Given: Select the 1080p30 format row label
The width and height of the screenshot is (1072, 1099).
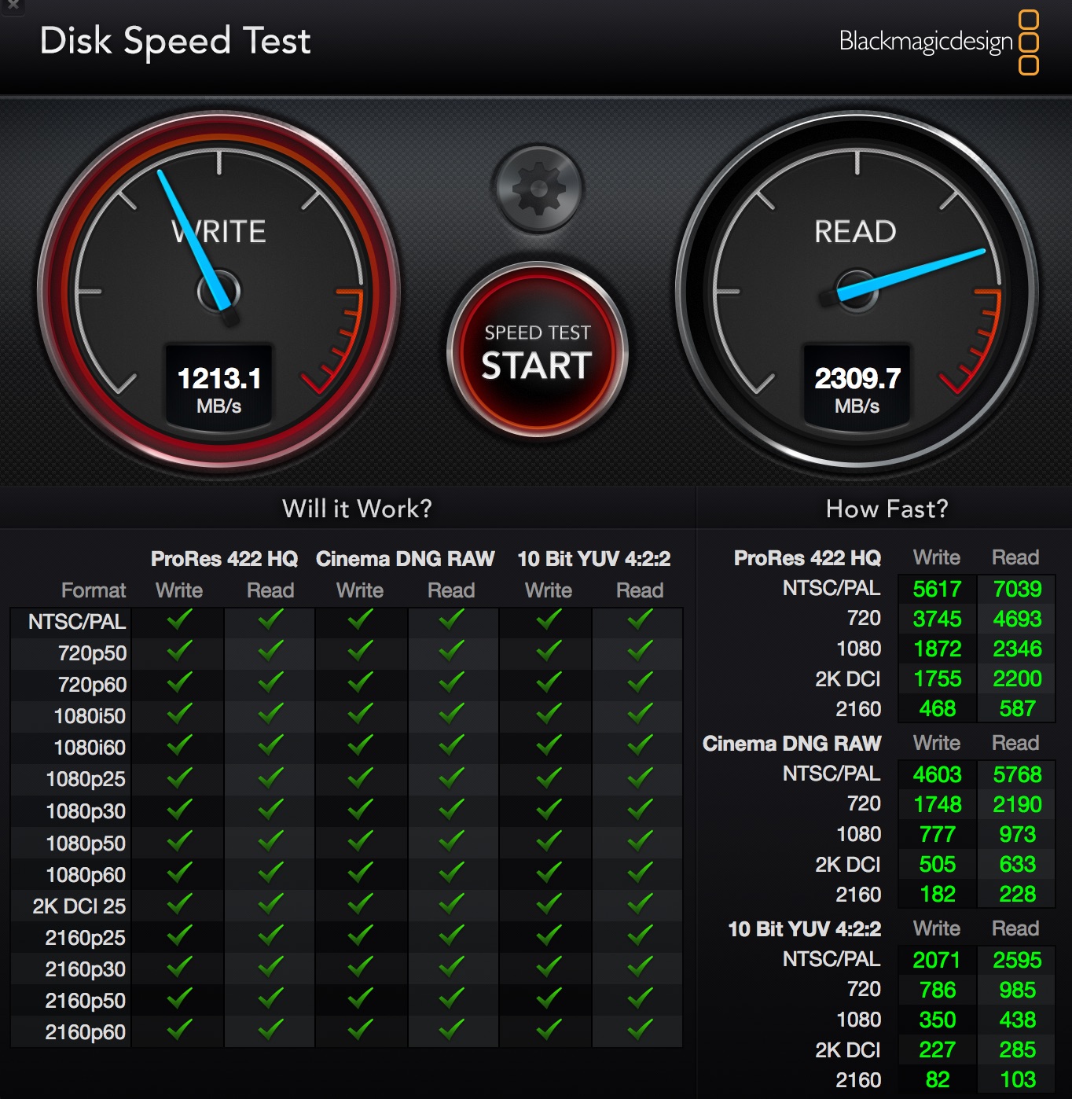Looking at the screenshot, I should tap(86, 811).
